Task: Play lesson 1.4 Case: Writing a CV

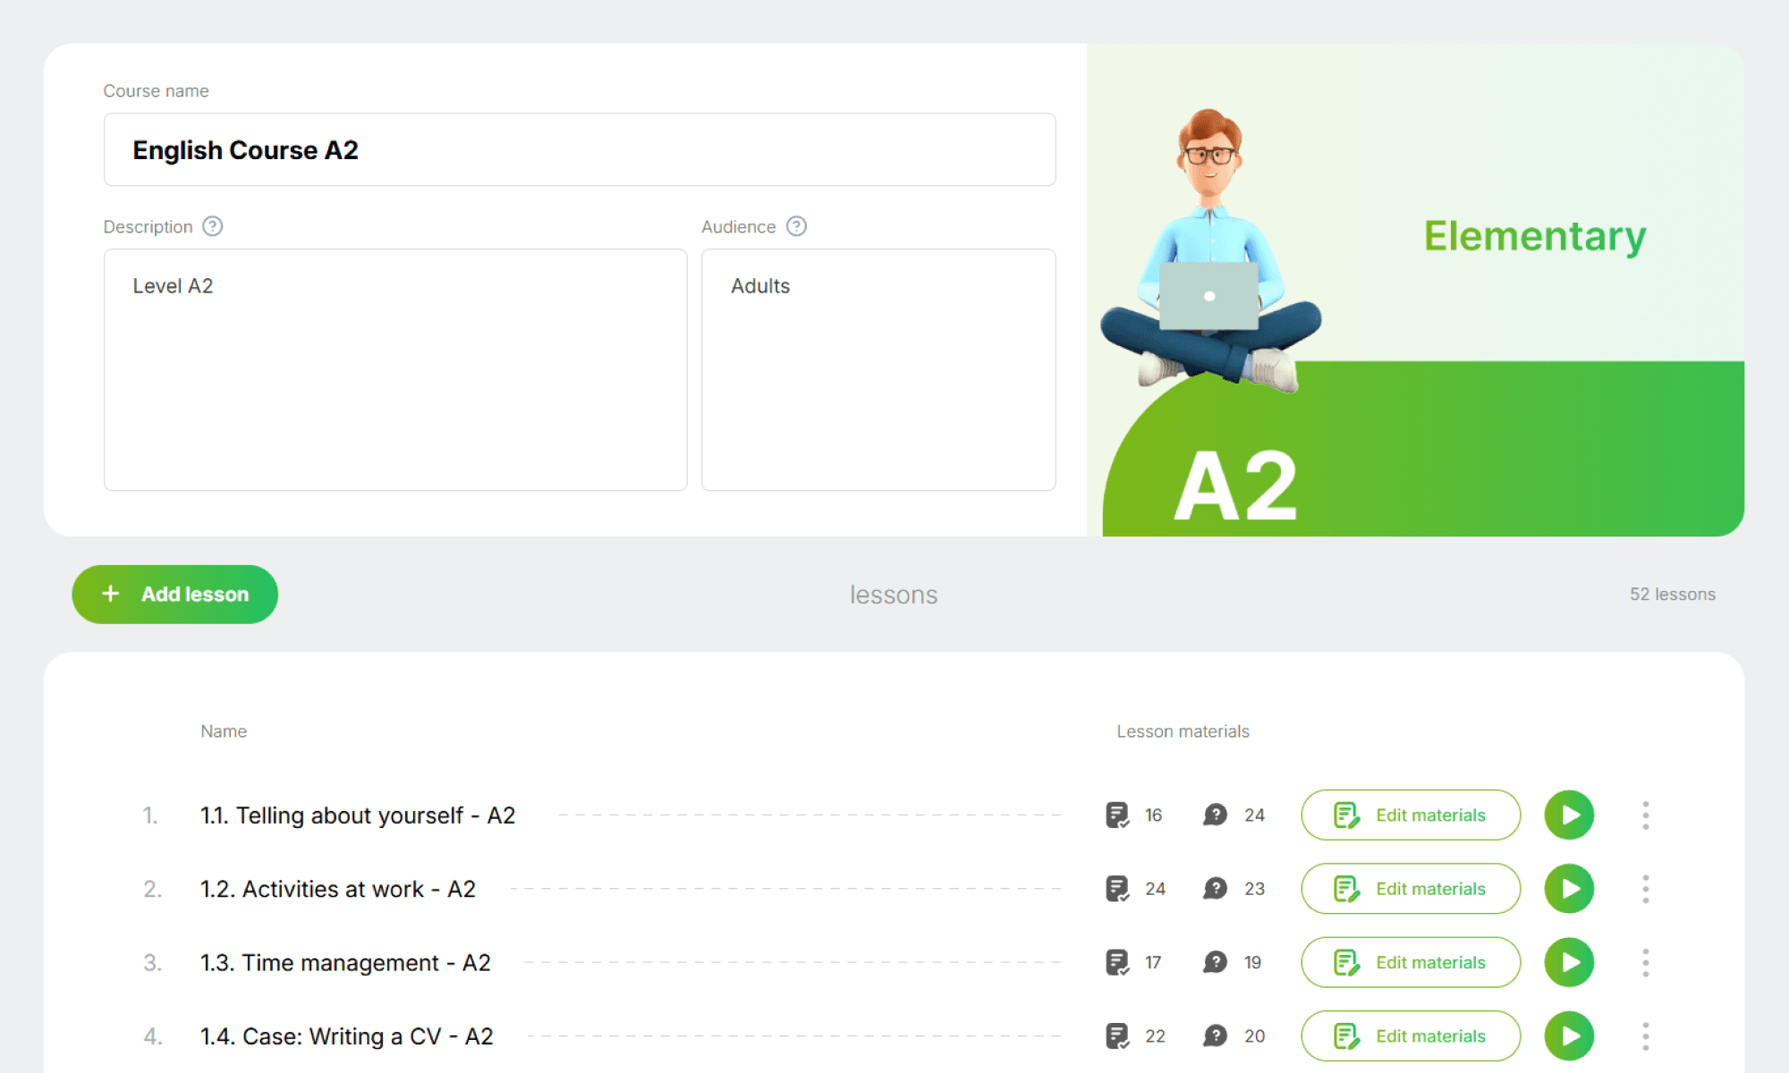Action: 1569,1035
